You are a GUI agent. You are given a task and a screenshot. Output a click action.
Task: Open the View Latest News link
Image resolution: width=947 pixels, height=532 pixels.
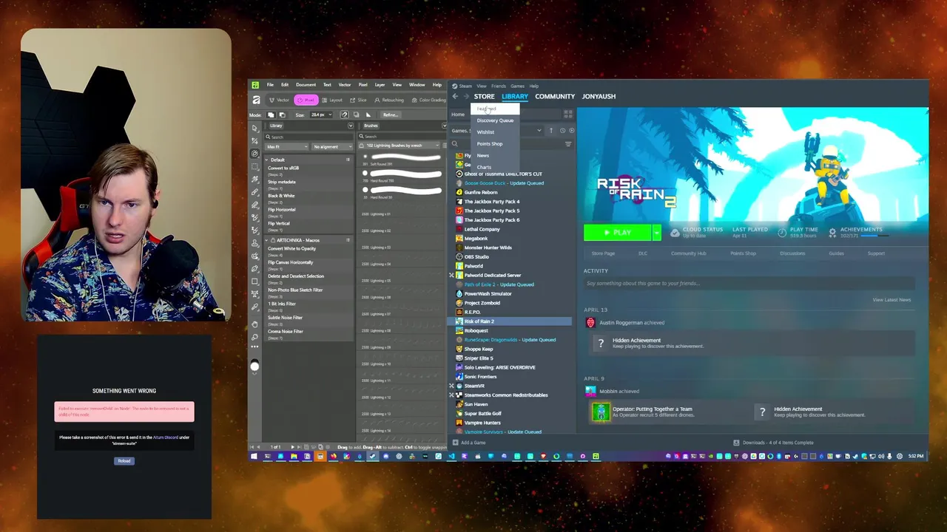pyautogui.click(x=892, y=300)
